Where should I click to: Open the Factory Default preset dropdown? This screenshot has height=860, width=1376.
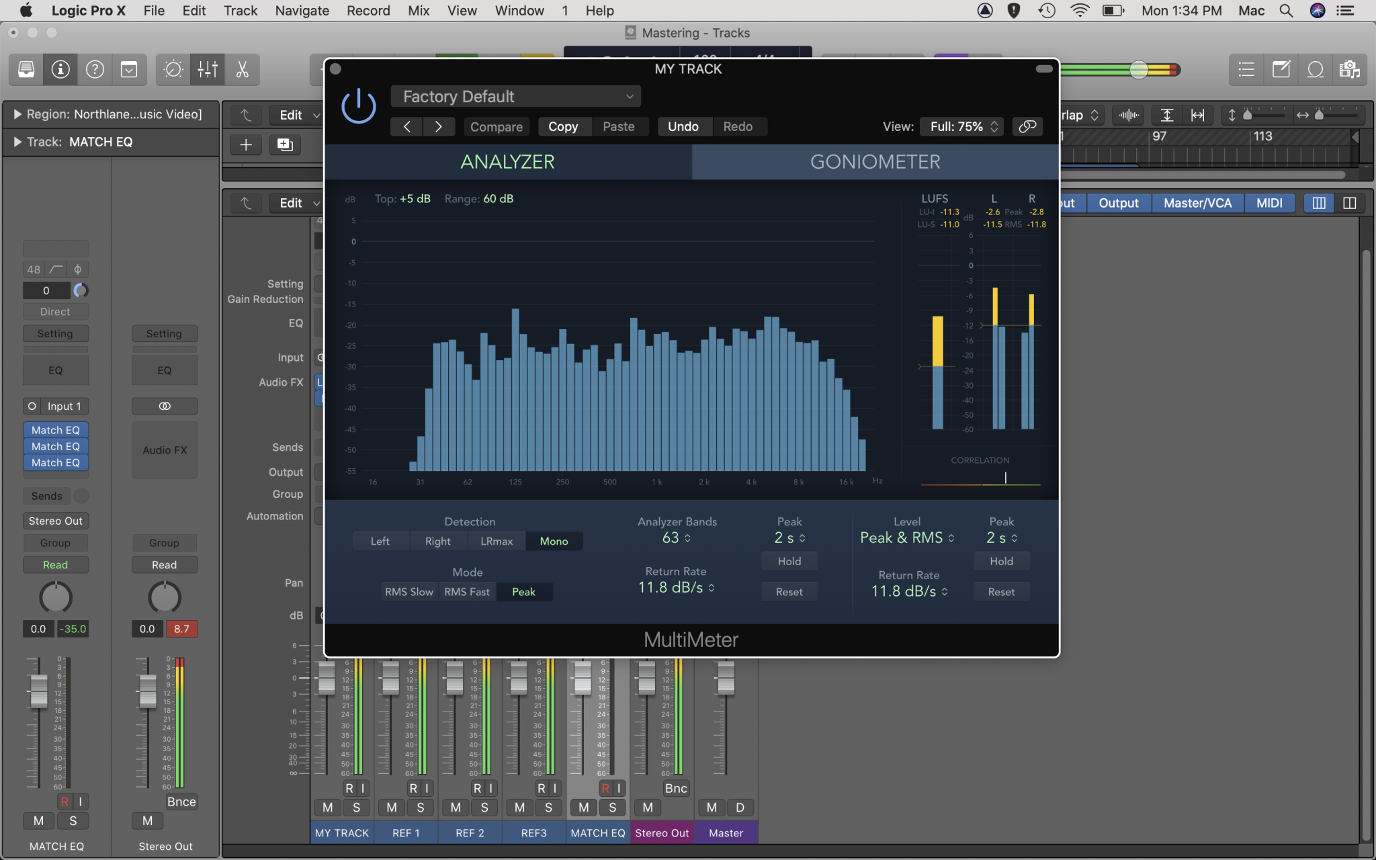(515, 96)
